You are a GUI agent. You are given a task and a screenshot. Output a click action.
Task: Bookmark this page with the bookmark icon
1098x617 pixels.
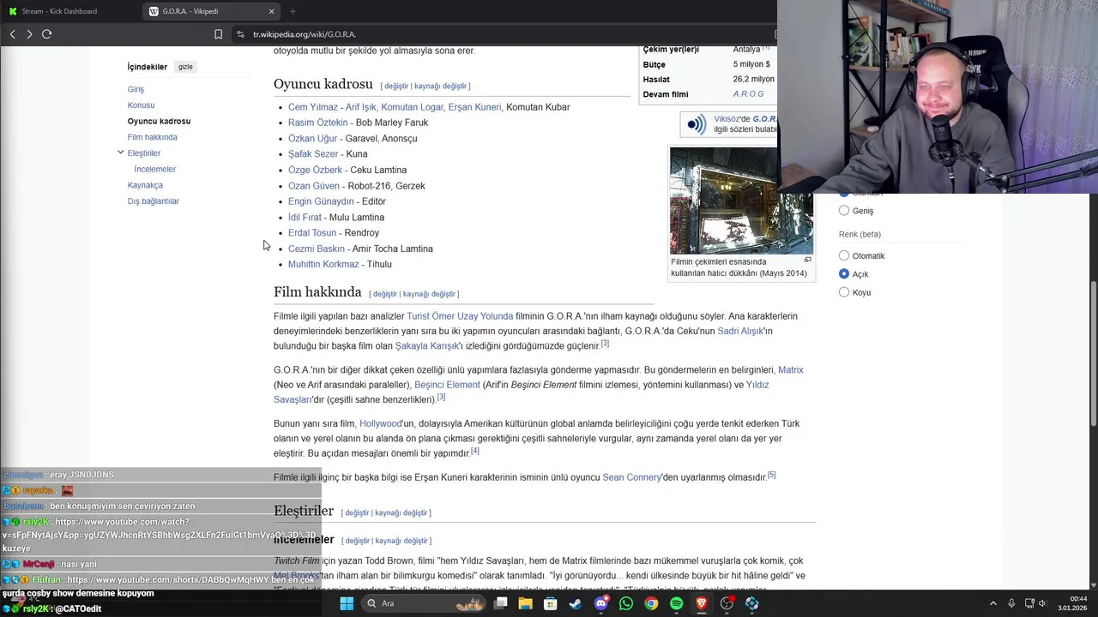(x=218, y=34)
